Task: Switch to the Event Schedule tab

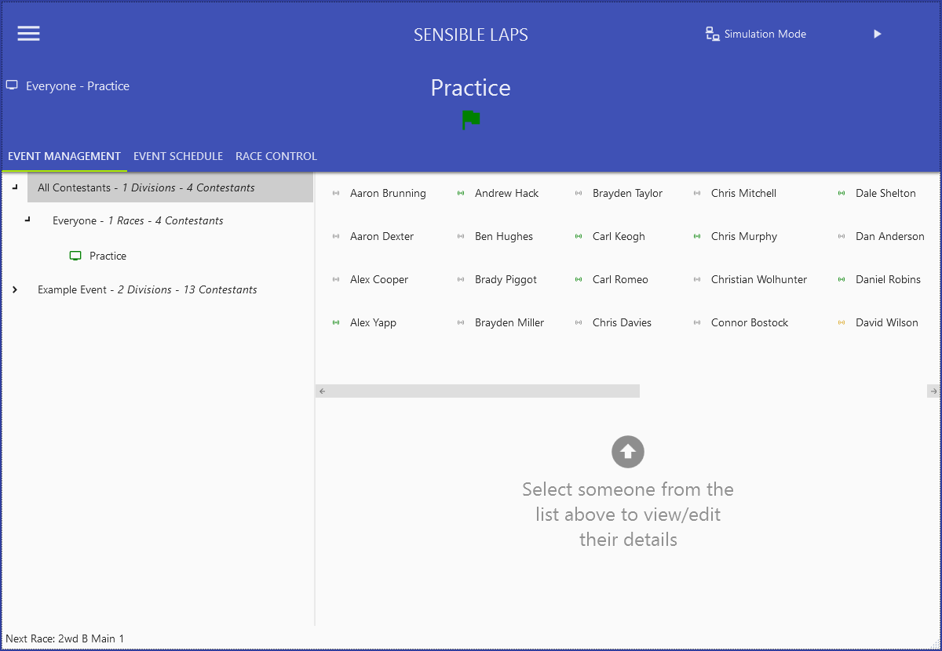Action: pyautogui.click(x=178, y=156)
